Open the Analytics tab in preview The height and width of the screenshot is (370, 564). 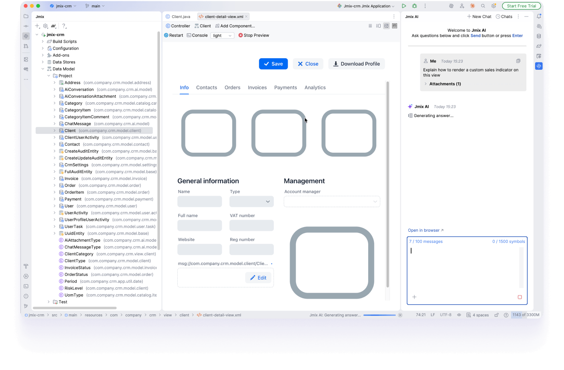coord(315,87)
